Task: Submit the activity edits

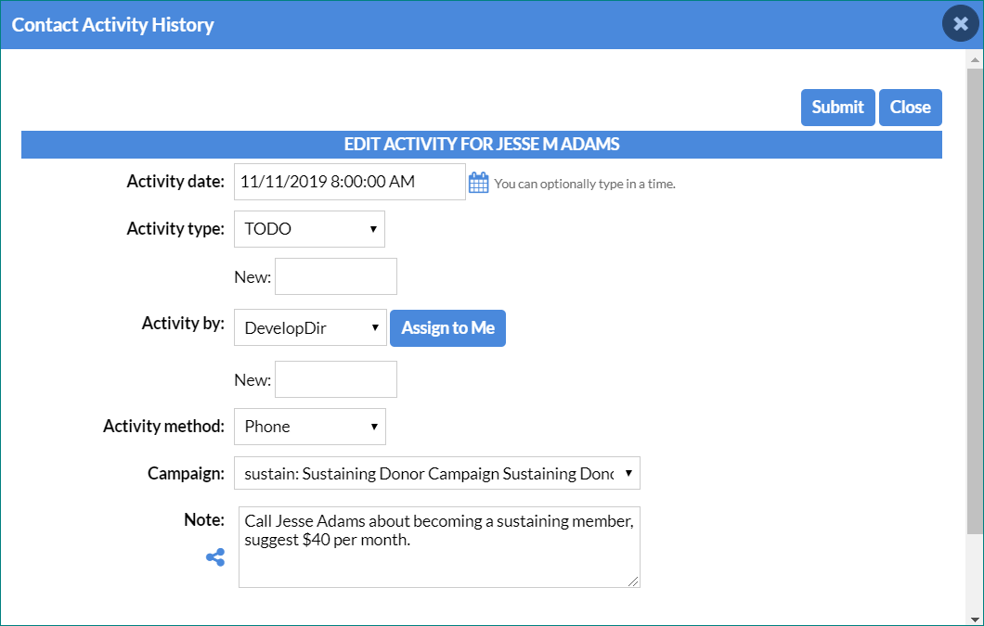Action: click(837, 108)
